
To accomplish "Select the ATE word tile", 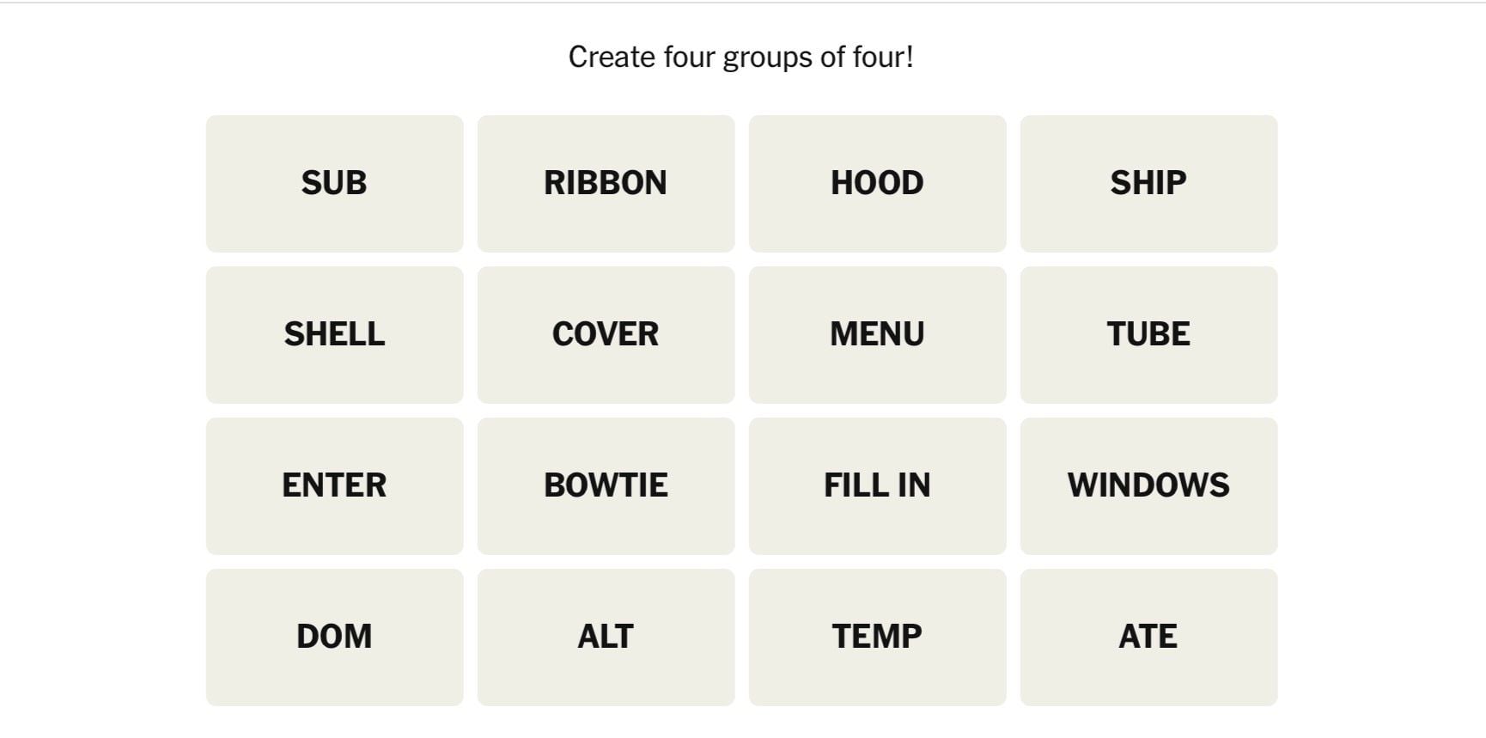I will pyautogui.click(x=1148, y=637).
